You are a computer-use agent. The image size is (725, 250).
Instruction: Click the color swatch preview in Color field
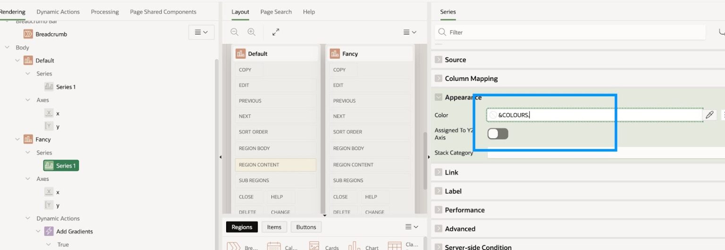(493, 115)
